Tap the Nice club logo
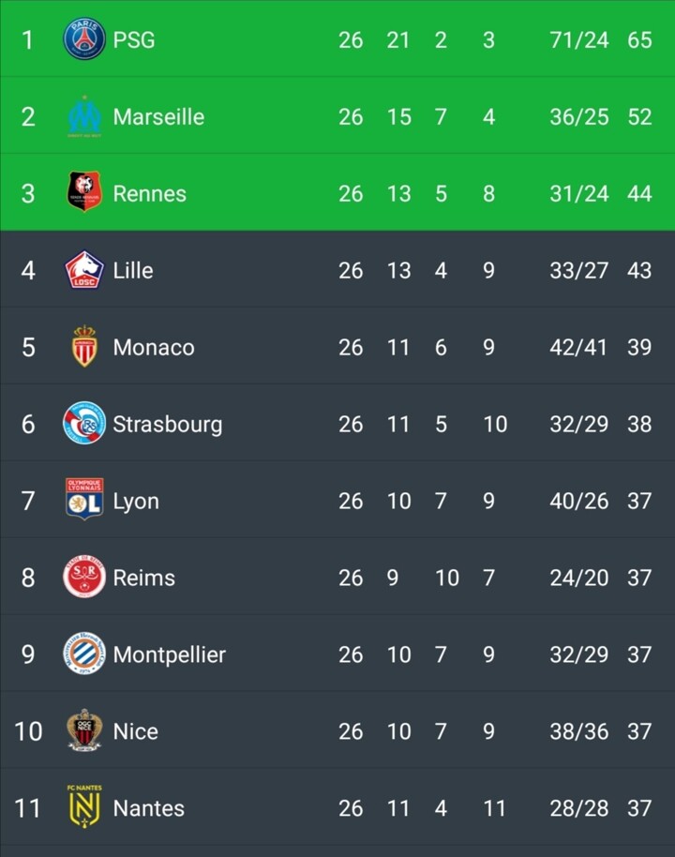Screen dimensions: 675x857 coord(84,731)
